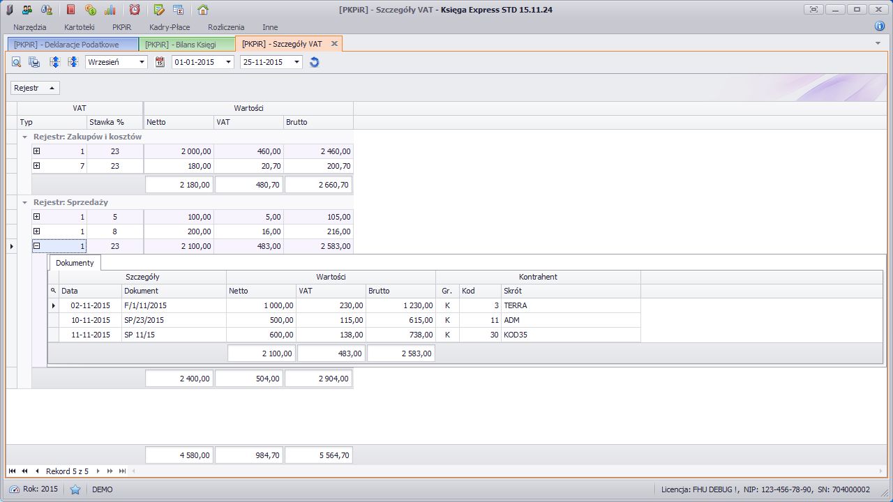Open the red book icon
Screen dimensions: 893x502
point(71,10)
